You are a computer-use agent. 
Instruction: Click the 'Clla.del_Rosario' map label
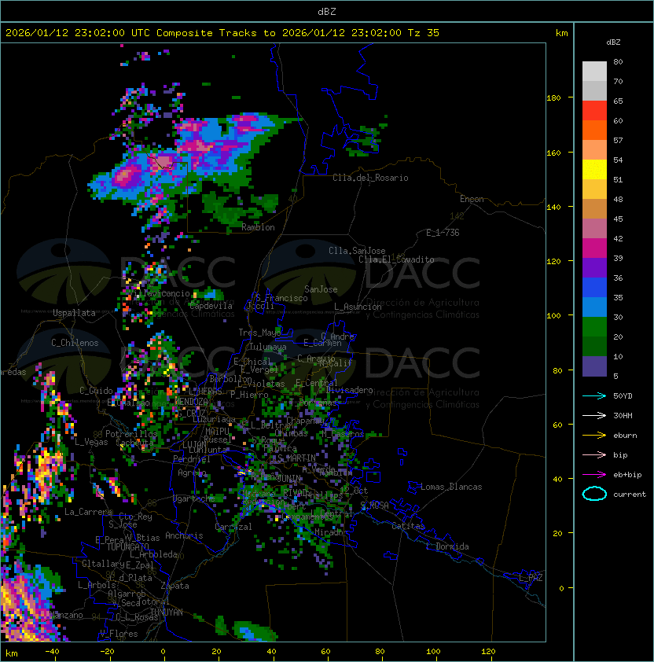tap(370, 178)
